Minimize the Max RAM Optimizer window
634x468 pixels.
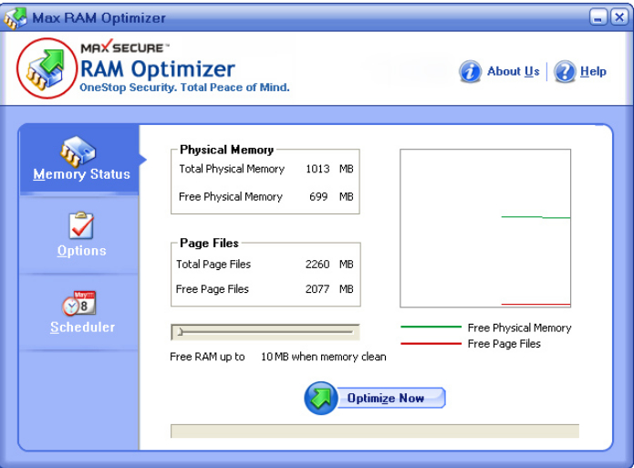tap(598, 17)
